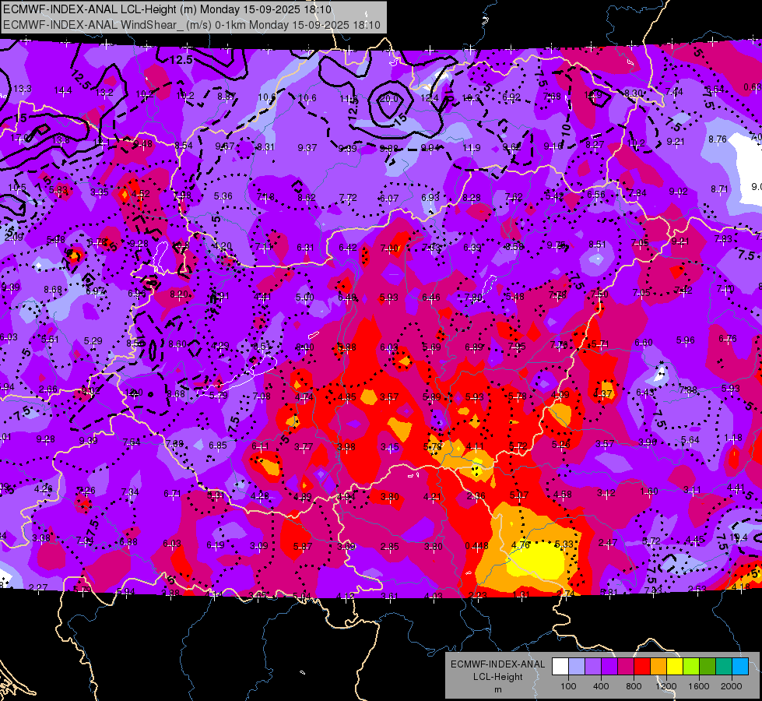Click the 20.0 wind shear value
762x701 pixels.
tap(388, 98)
